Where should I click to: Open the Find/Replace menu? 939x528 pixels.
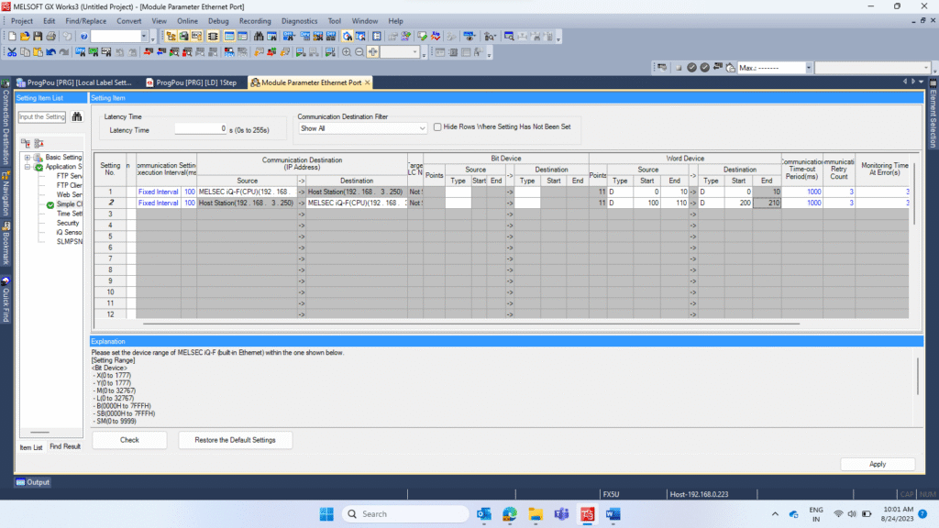(85, 21)
